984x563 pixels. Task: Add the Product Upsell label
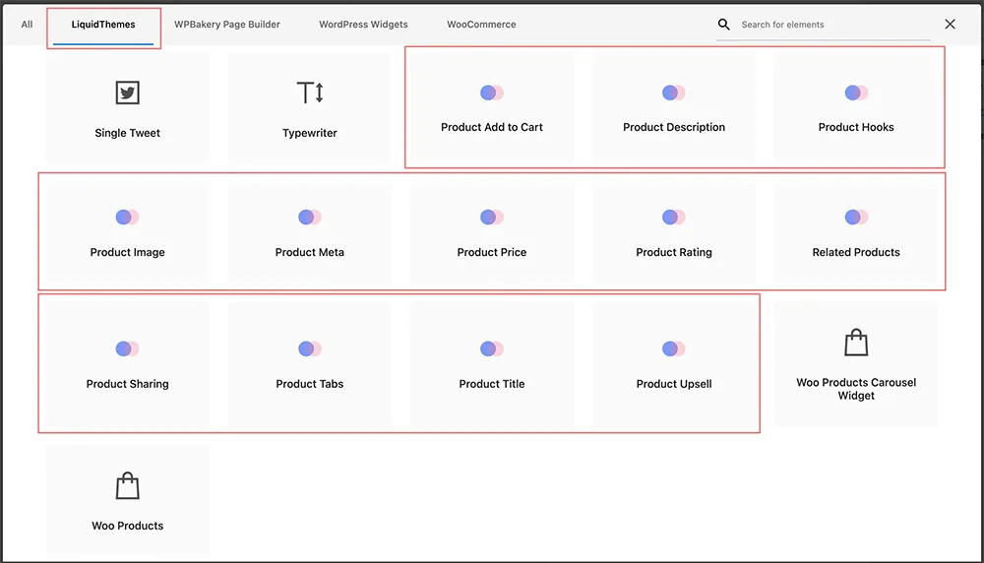click(x=674, y=384)
